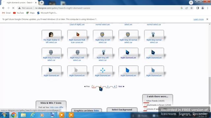Open the Night Diamond.ani with dark arrow pointer
Screen dimensions: 211x118
(x=51, y=71)
